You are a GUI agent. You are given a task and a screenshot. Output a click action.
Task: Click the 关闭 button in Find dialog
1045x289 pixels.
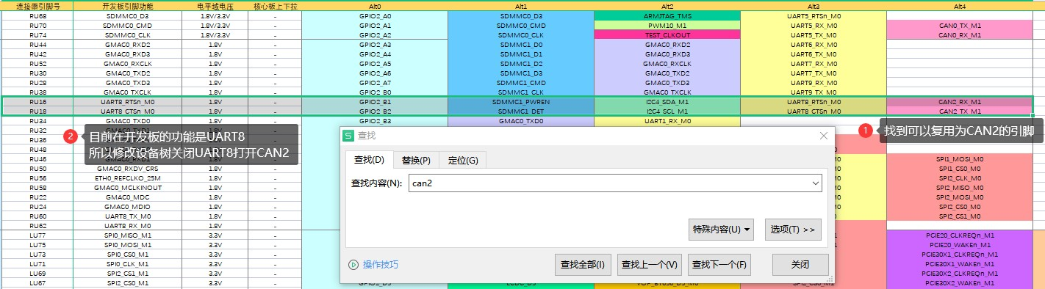pyautogui.click(x=800, y=265)
